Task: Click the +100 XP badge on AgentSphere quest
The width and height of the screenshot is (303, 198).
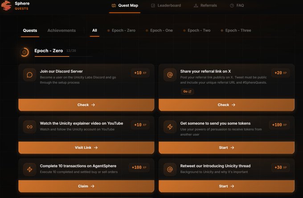Action: pos(139,167)
